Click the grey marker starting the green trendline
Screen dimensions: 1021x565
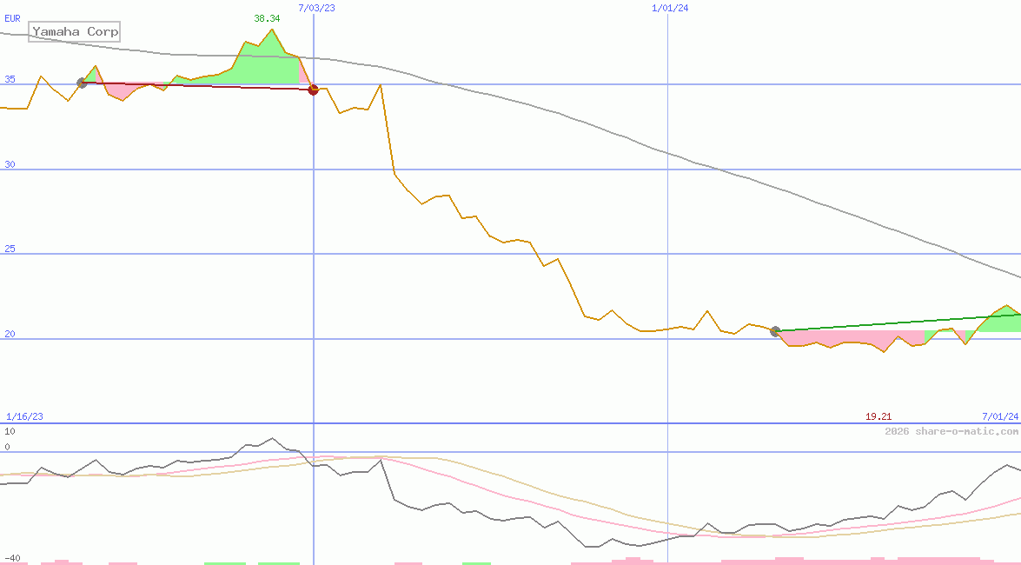coord(775,331)
